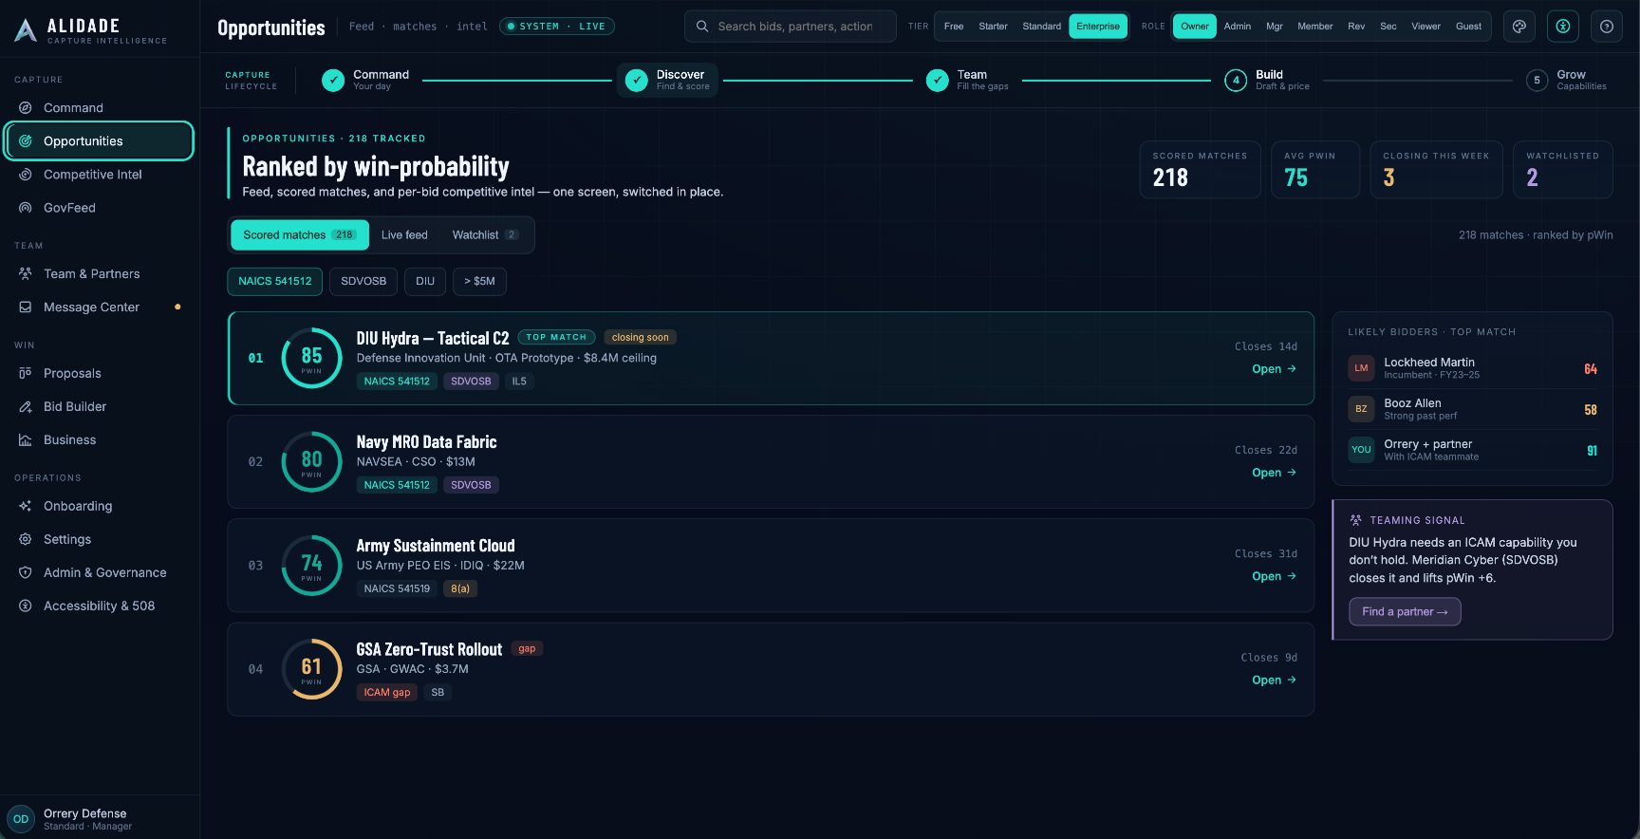Select the Free tier option
1640x839 pixels.
pos(954,27)
